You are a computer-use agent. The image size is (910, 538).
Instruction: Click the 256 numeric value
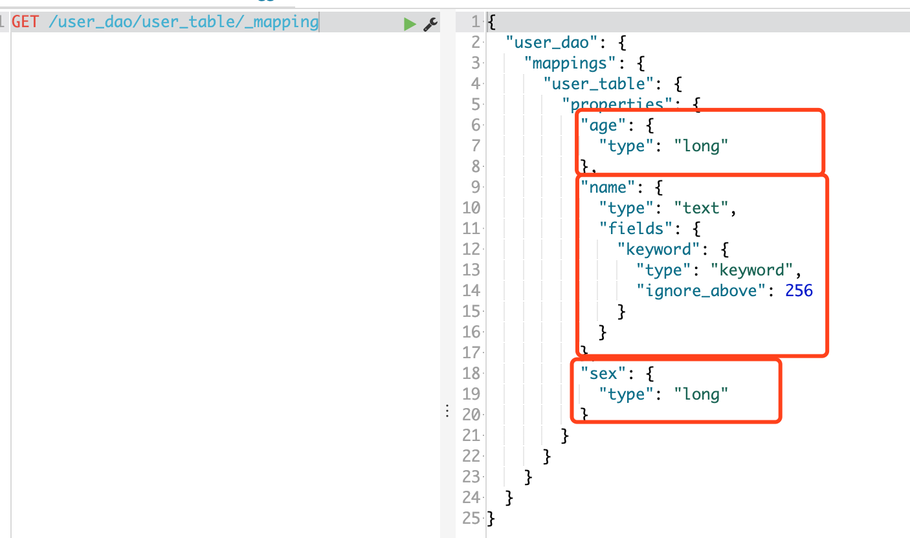[799, 291]
